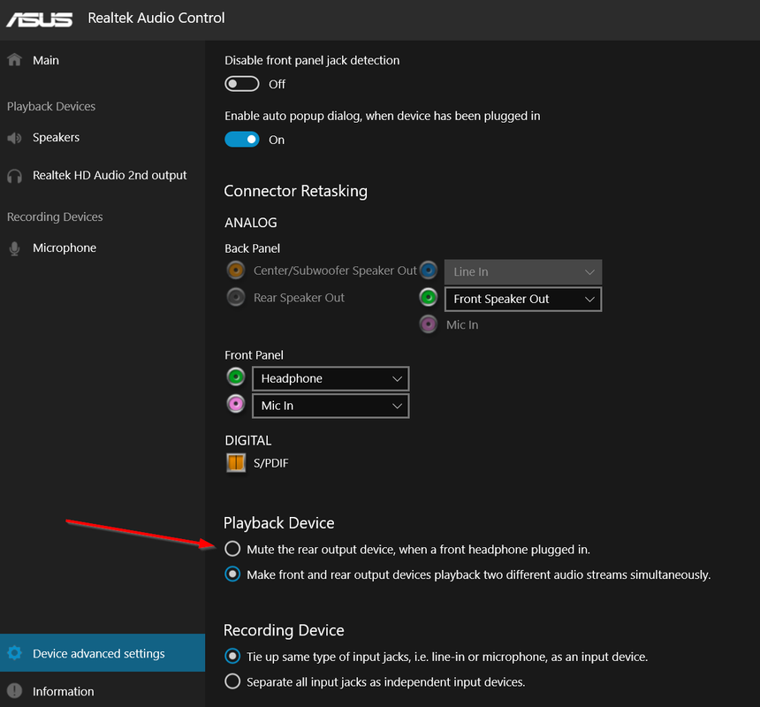Image resolution: width=760 pixels, height=707 pixels.
Task: Click the Realtek Audio Control title text
Action: pos(156,18)
